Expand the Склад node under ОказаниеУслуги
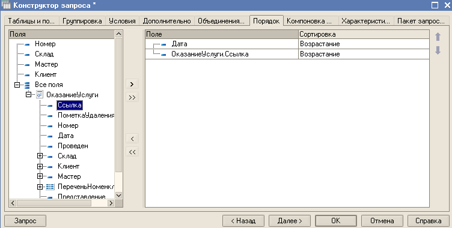Viewport: 452px width, 228px height. click(40, 156)
